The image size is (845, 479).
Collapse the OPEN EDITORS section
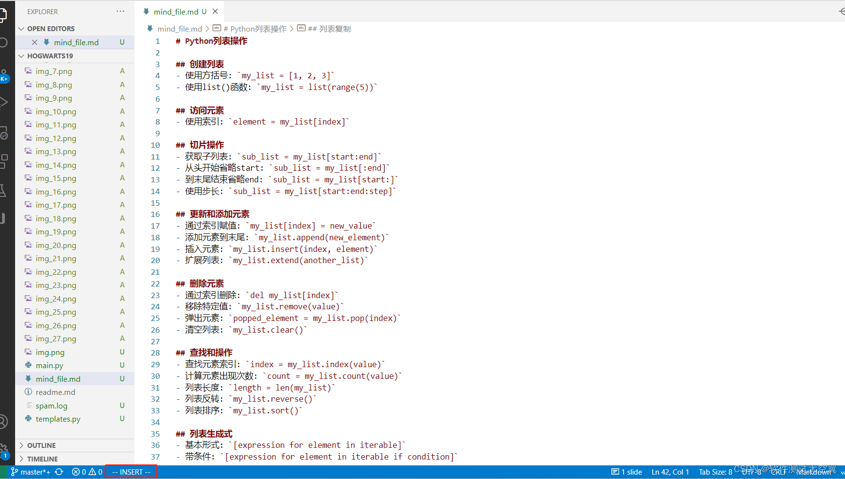click(21, 29)
